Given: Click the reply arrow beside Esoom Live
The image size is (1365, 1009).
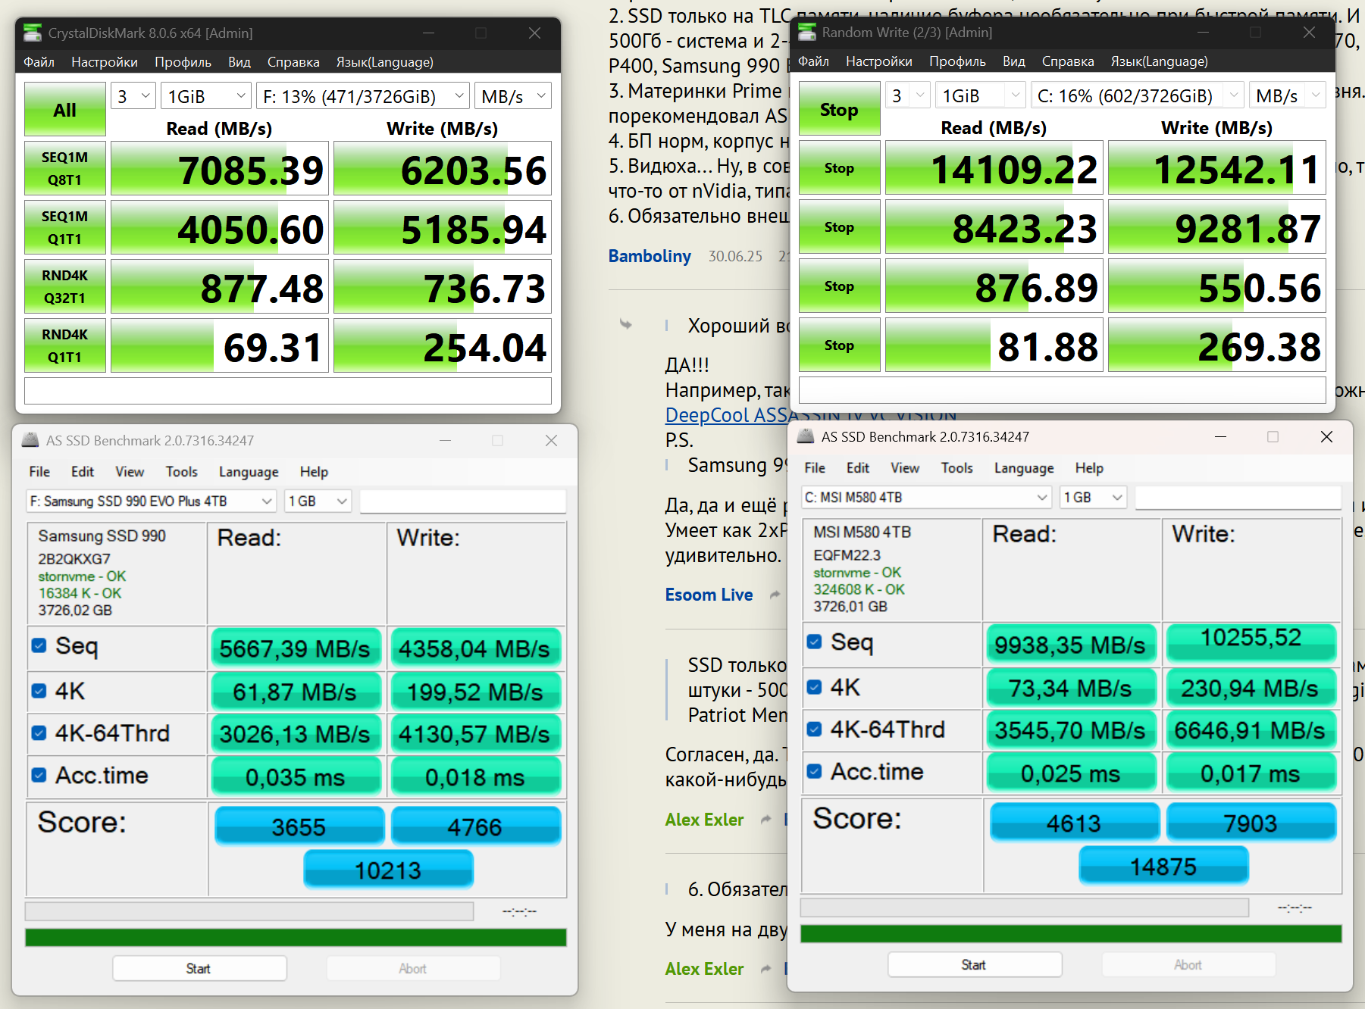Looking at the screenshot, I should click(x=775, y=595).
